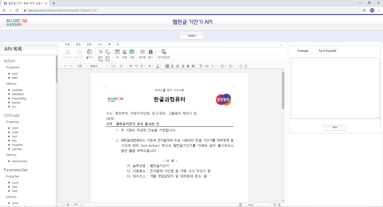Screen dimensions: 383x207
Task: Click the Undo arrow in format bar
Action: pos(65,66)
